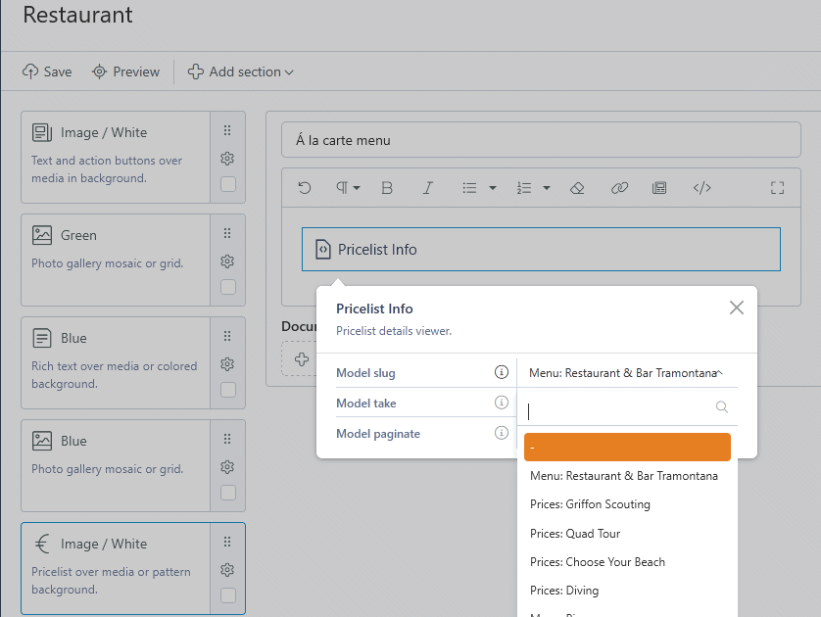Open the Add section dropdown
Screen dimensions: 821x617
241,71
